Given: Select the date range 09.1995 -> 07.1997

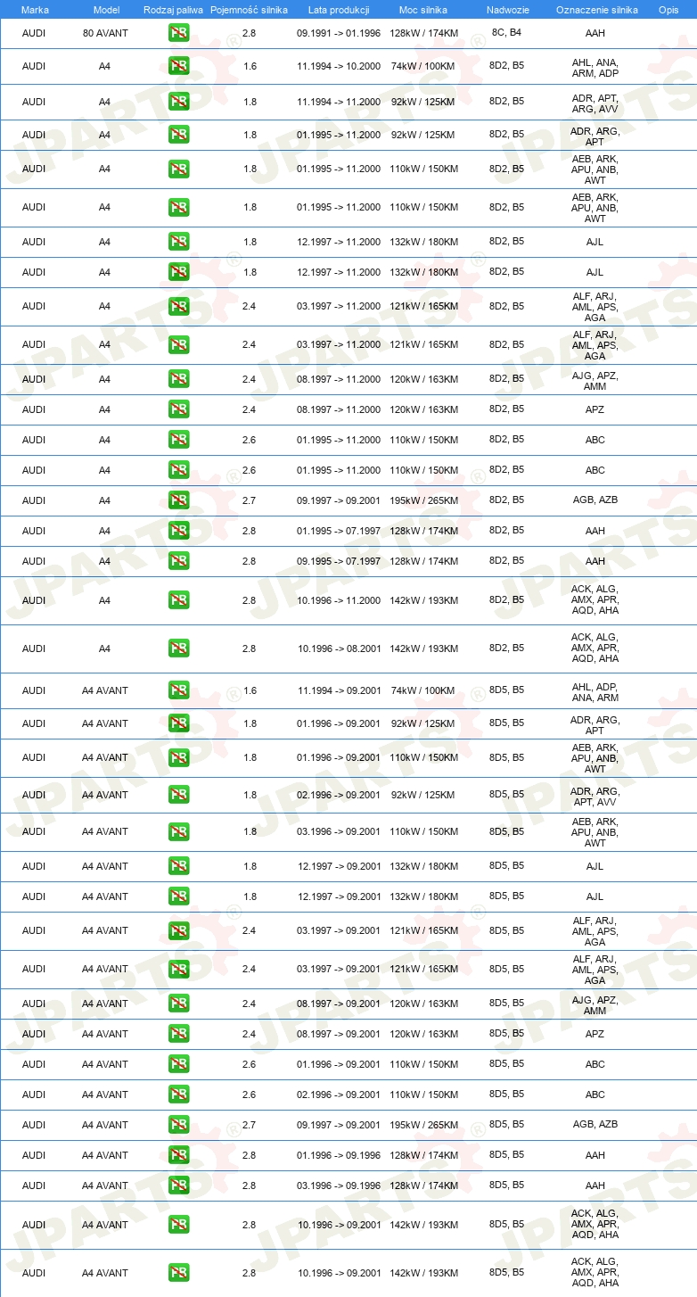Looking at the screenshot, I should (x=339, y=561).
